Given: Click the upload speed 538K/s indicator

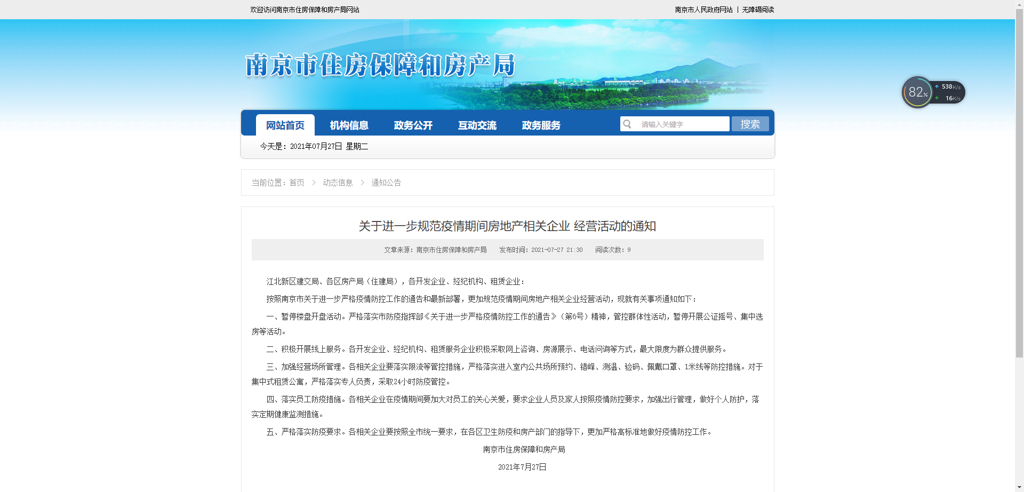Looking at the screenshot, I should (949, 86).
